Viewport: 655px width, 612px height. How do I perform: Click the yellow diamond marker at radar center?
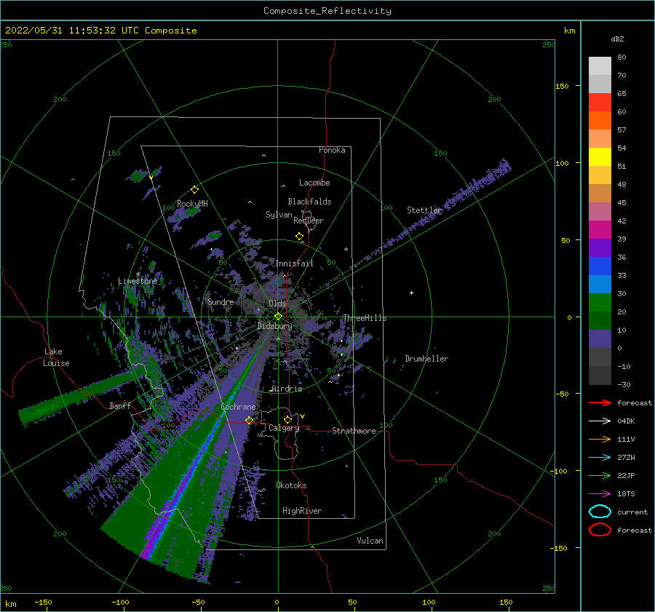point(278,317)
